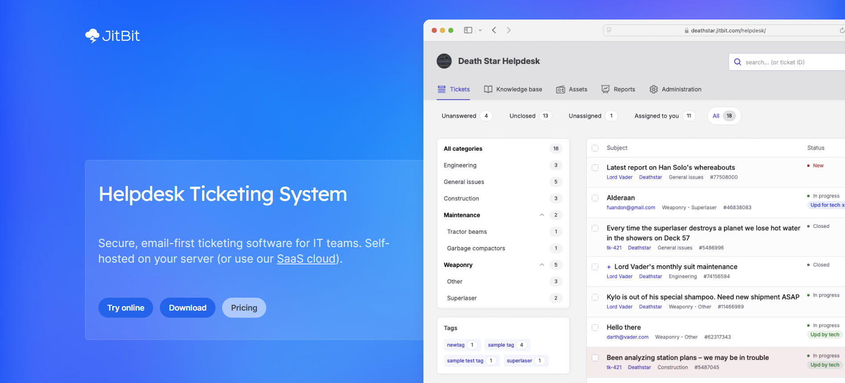Click the lock icon in the address bar

(x=687, y=31)
